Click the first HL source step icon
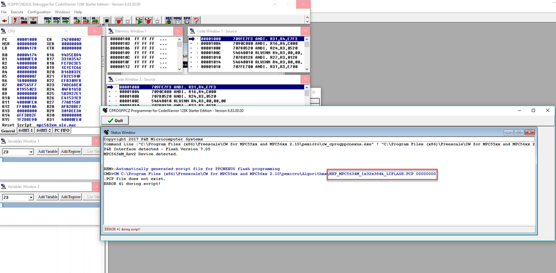Screen dimensions: 556x273 point(76,21)
